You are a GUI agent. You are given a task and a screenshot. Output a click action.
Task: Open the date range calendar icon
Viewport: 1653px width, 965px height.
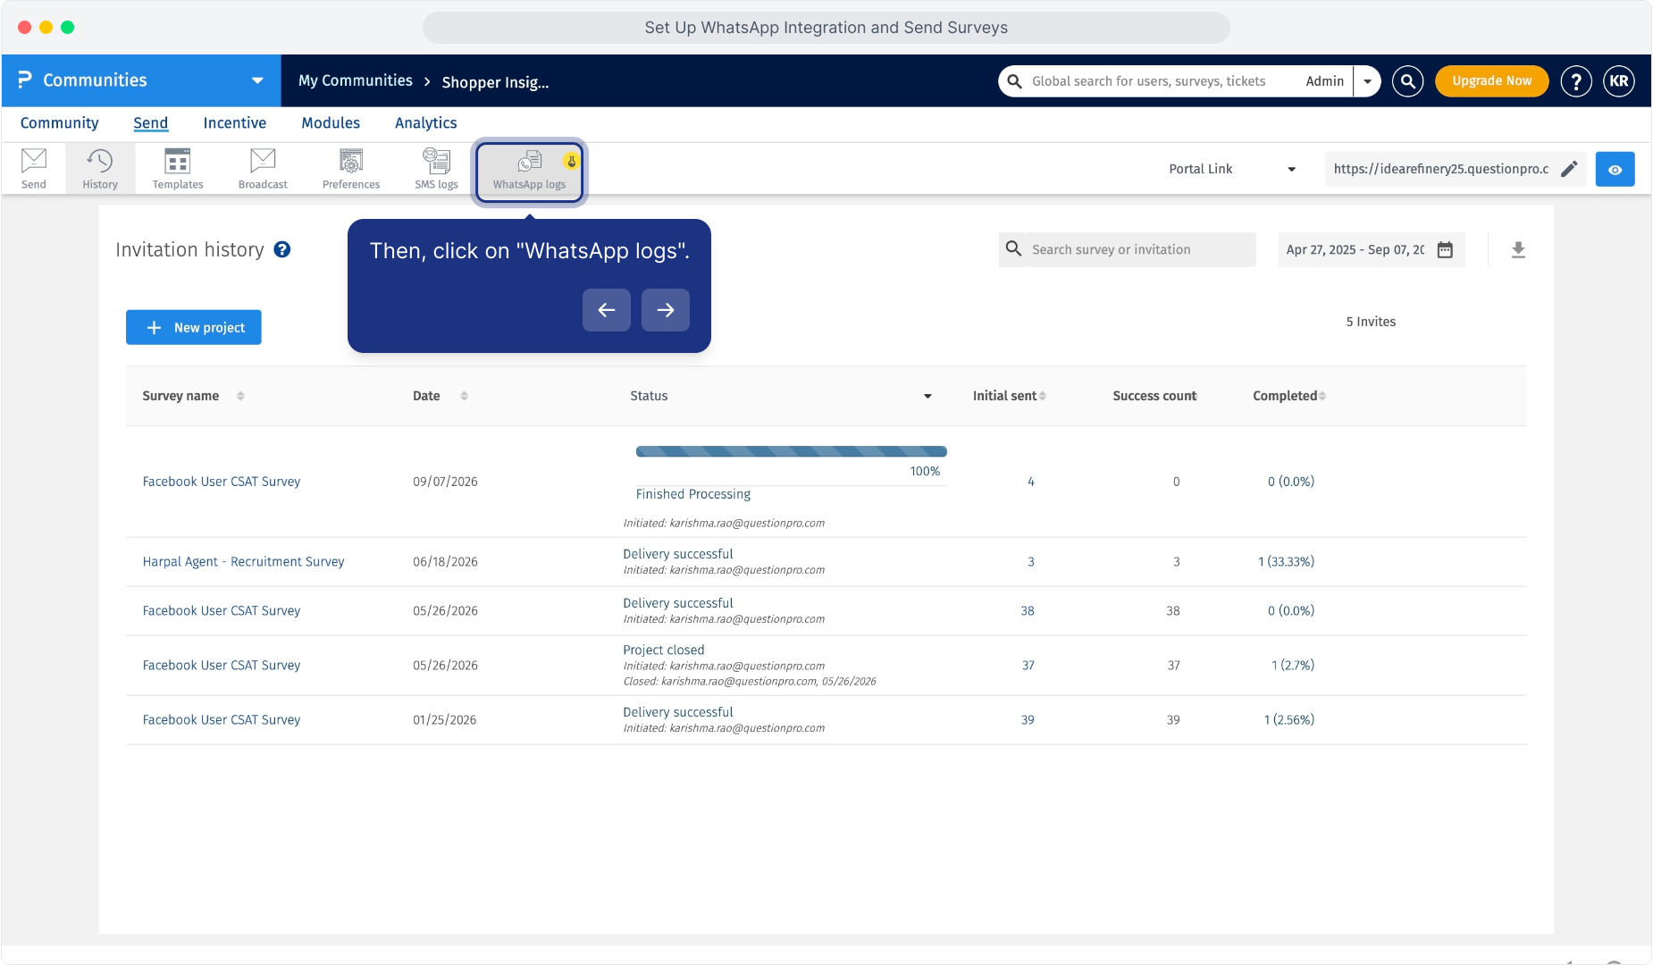(x=1445, y=250)
